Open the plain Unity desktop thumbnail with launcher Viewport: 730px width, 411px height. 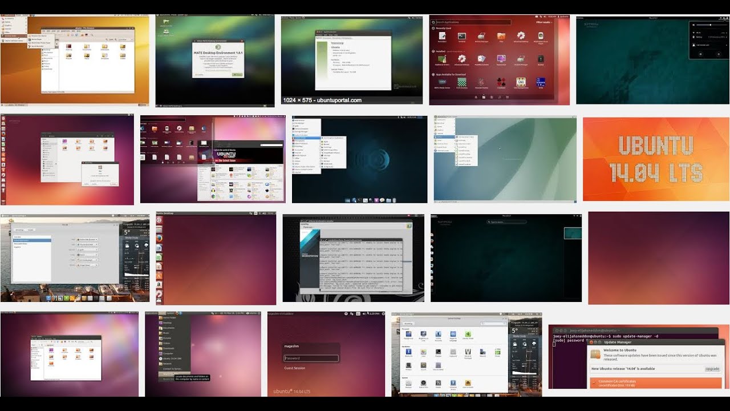(x=216, y=258)
